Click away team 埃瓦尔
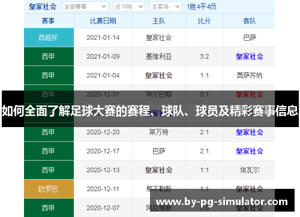The height and width of the screenshot is (217, 300). point(250,170)
